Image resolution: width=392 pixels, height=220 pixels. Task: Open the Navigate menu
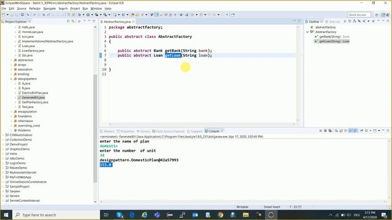tap(50, 9)
